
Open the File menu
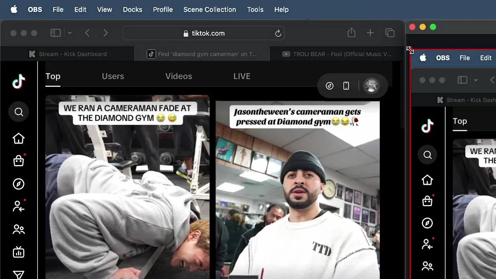coord(58,10)
